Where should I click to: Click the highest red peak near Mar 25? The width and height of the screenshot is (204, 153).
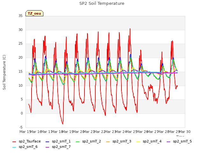coord(130,29)
